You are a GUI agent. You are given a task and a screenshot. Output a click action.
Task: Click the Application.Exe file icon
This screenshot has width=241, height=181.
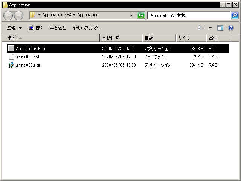(11, 49)
